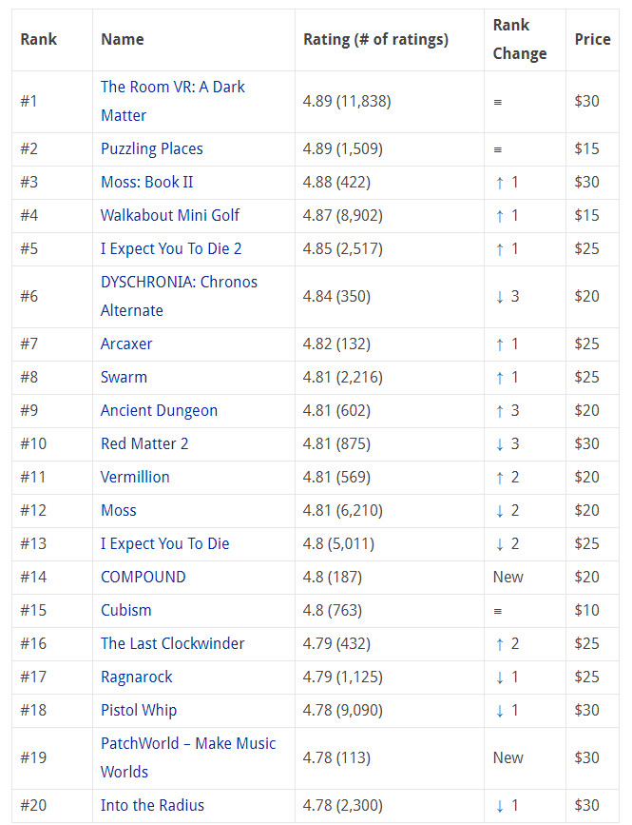Open The Last Clockwinder link
Screen dimensions: 632x825
coord(173,643)
